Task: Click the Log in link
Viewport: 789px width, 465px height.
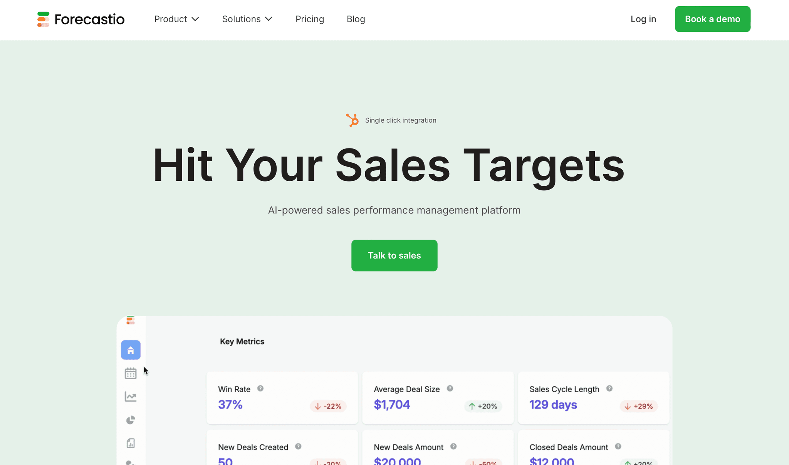Action: click(x=643, y=19)
